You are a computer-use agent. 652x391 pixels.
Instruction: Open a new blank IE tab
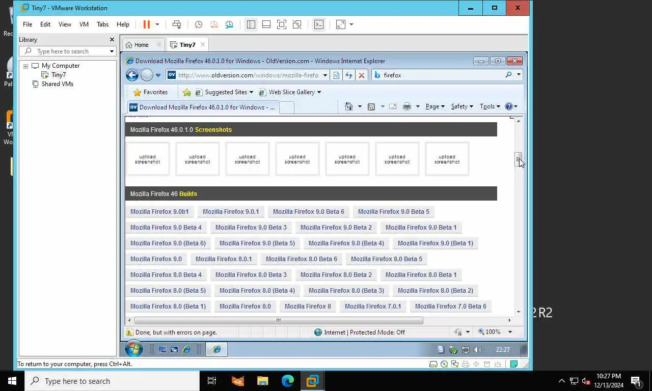pyautogui.click(x=287, y=107)
